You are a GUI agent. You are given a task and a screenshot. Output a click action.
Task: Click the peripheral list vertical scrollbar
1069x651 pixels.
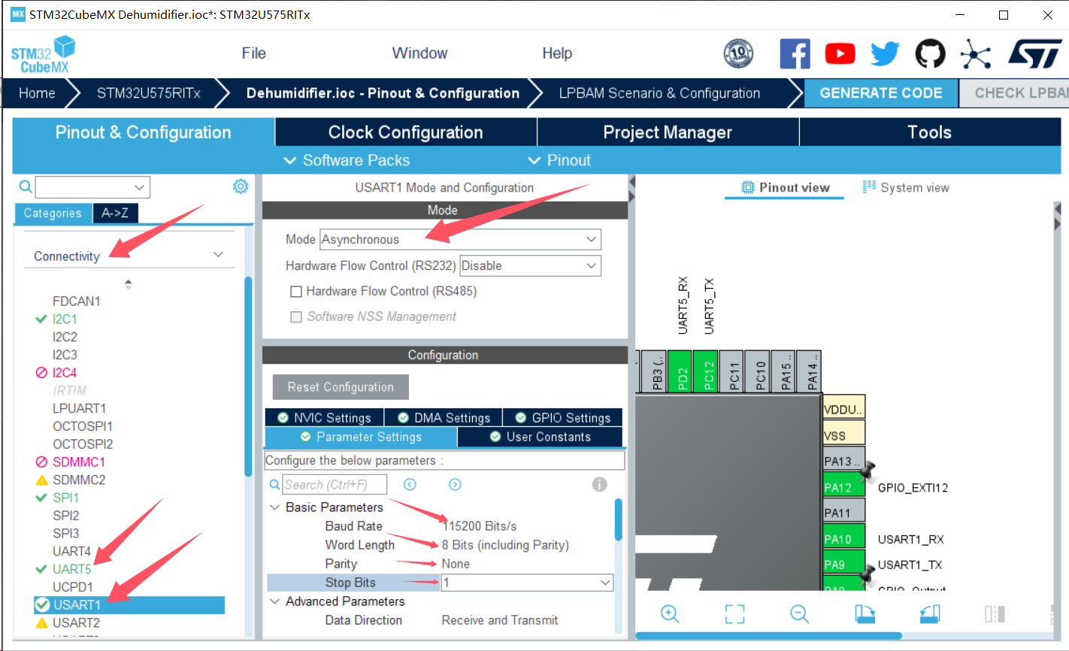tap(248, 376)
